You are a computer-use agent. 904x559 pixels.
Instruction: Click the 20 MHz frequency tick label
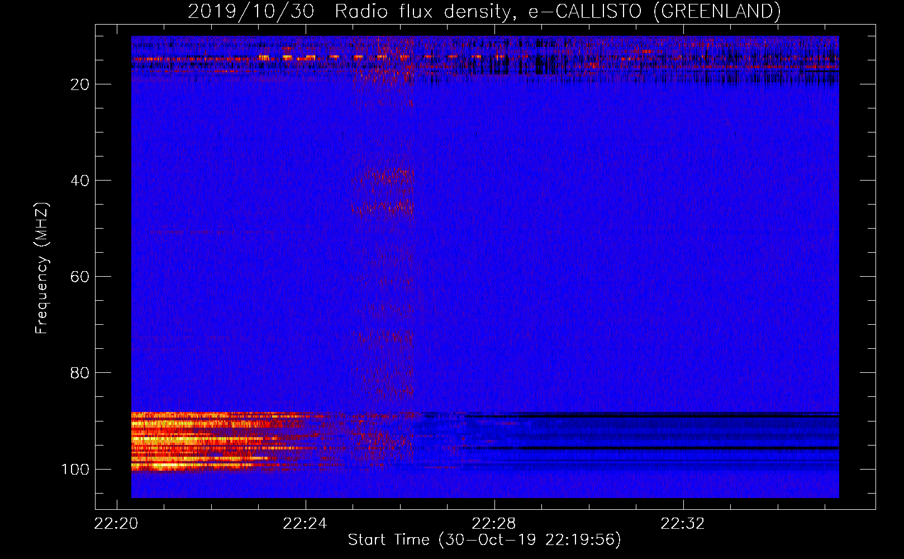click(x=80, y=84)
